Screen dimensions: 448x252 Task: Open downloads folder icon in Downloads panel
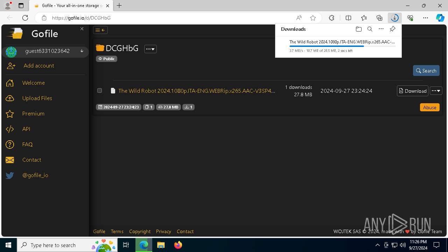(358, 29)
